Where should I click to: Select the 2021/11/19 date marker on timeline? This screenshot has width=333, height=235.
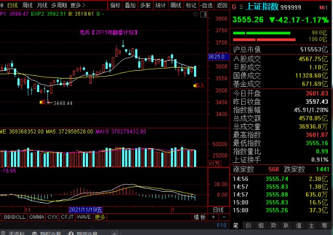(85, 210)
